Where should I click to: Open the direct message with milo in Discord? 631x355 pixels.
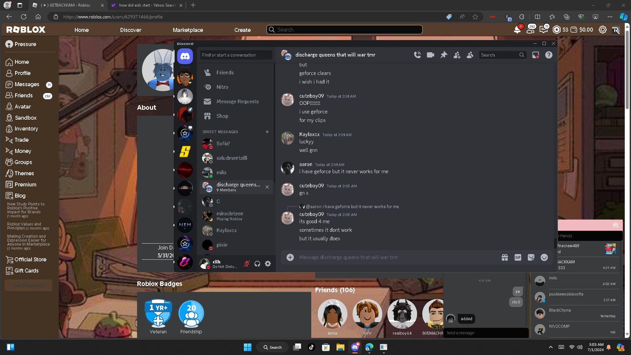click(x=236, y=173)
